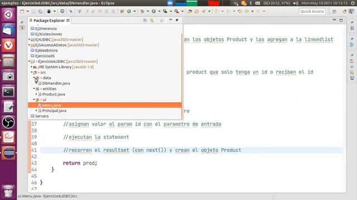Launch Thunderbird from the dock

8,30
